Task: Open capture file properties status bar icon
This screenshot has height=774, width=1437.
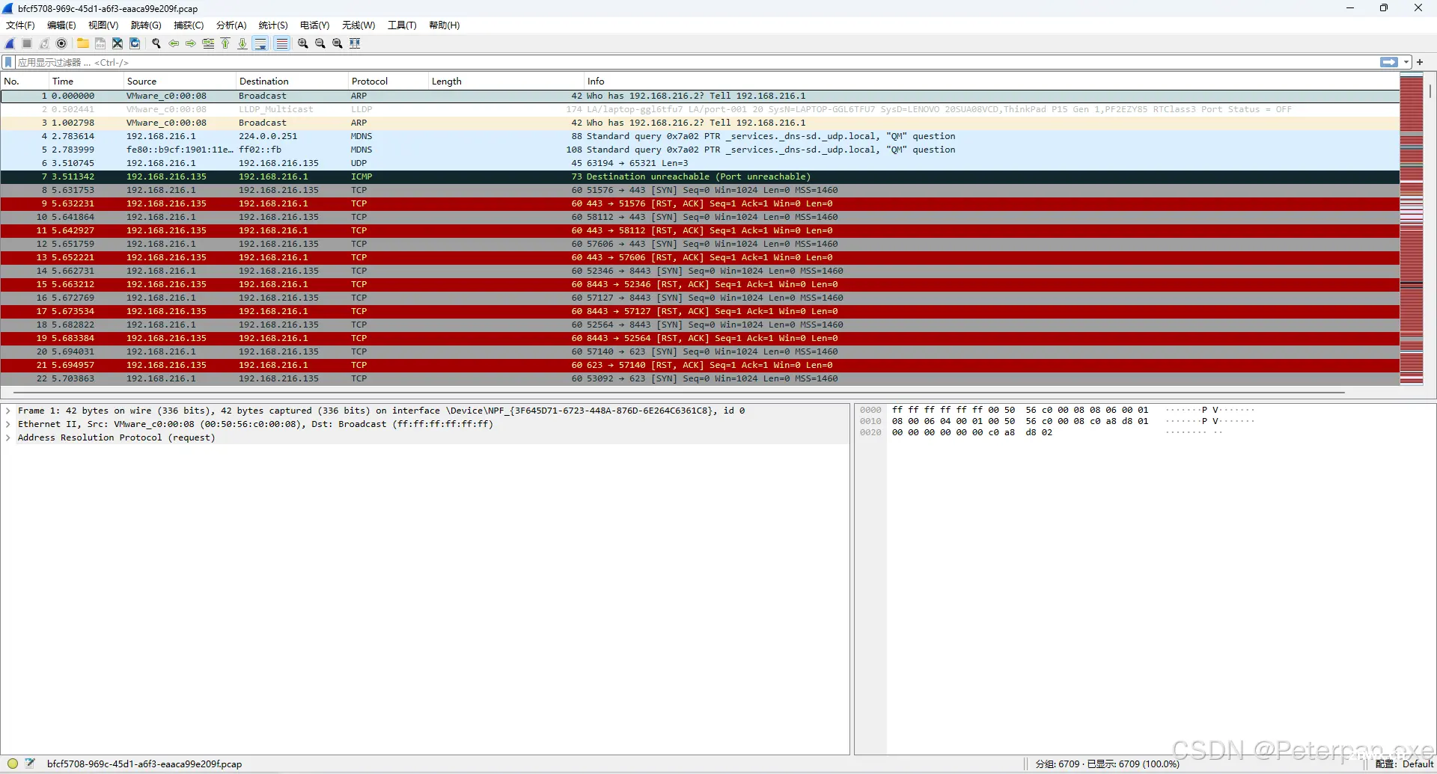Action: [x=30, y=764]
